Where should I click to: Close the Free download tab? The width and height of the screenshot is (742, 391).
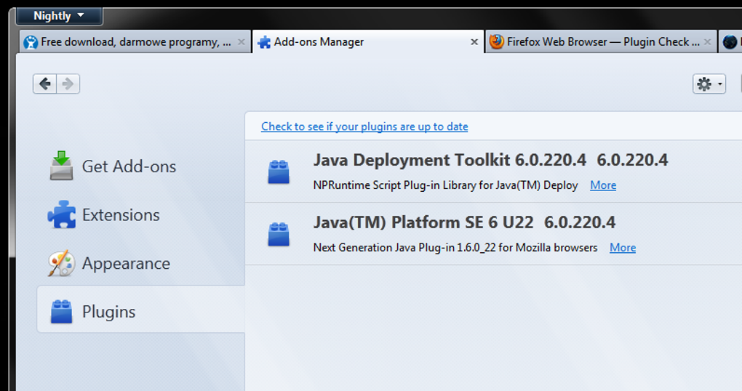click(x=242, y=41)
